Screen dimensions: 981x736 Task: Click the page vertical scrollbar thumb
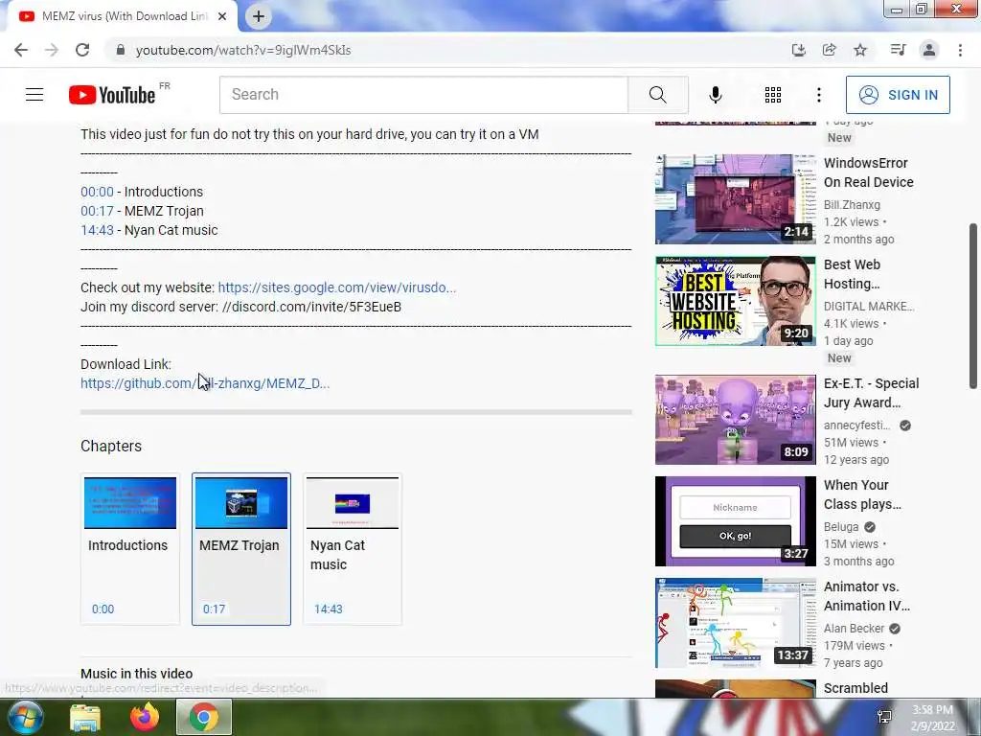pyautogui.click(x=973, y=307)
